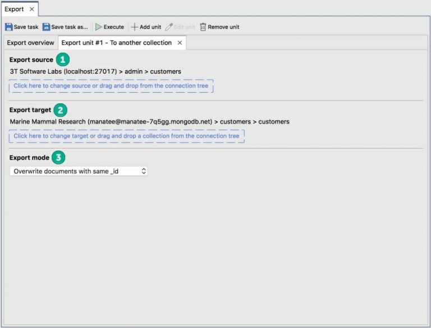This screenshot has height=328, width=431.
Task: Open the Export mode dropdown
Action: pyautogui.click(x=79, y=171)
